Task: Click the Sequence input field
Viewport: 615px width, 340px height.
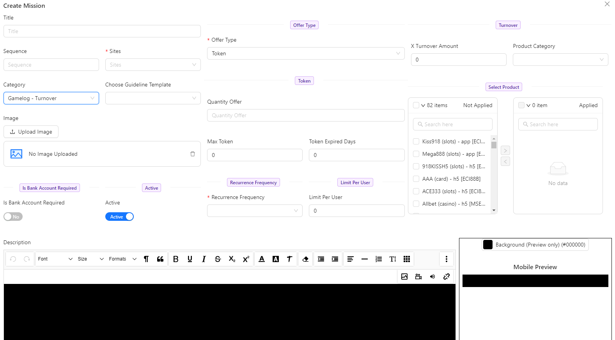Action: click(x=51, y=65)
